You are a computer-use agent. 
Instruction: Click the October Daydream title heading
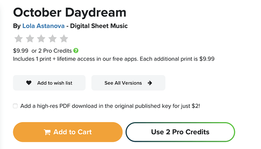[x=70, y=13]
